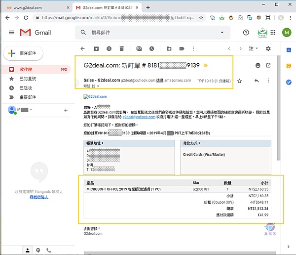Screen dimensions: 296x255
Task: Mark the email as unread
Action: 139,48
